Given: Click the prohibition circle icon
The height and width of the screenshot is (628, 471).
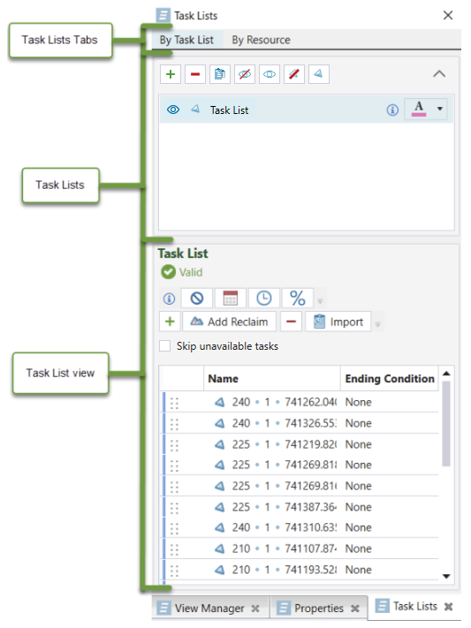Looking at the screenshot, I should coord(197,299).
